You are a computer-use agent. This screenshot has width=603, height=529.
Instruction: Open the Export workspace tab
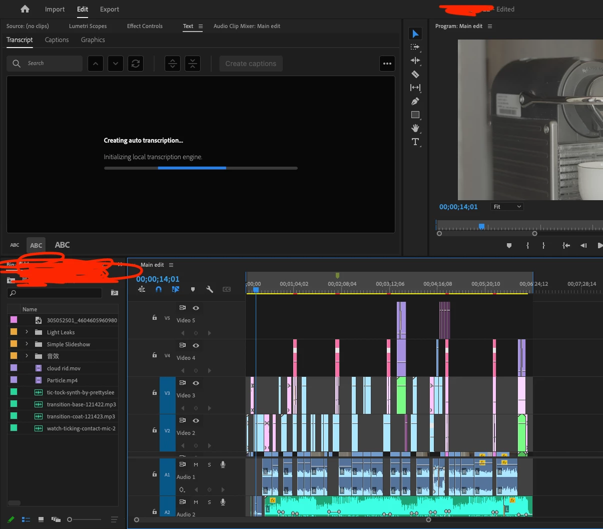pos(110,9)
